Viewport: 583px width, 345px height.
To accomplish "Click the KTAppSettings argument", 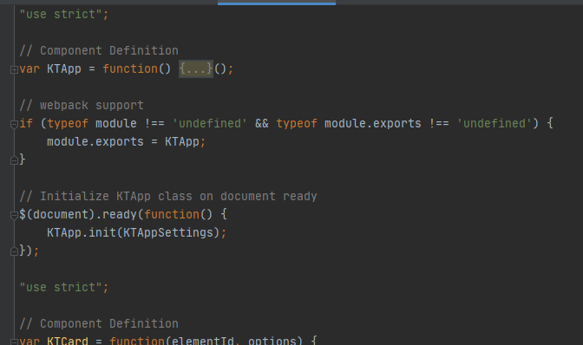I will (x=168, y=232).
